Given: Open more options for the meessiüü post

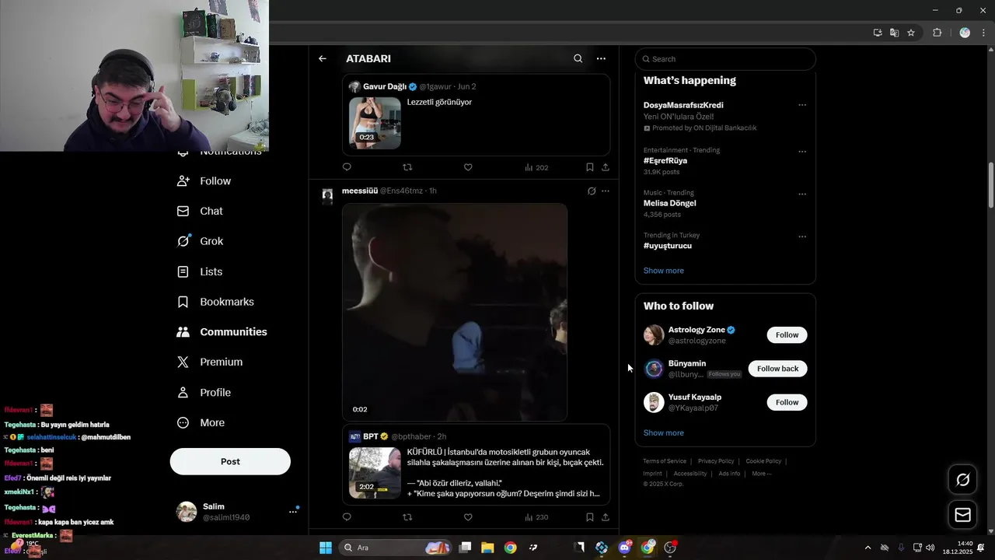Looking at the screenshot, I should click(x=606, y=191).
